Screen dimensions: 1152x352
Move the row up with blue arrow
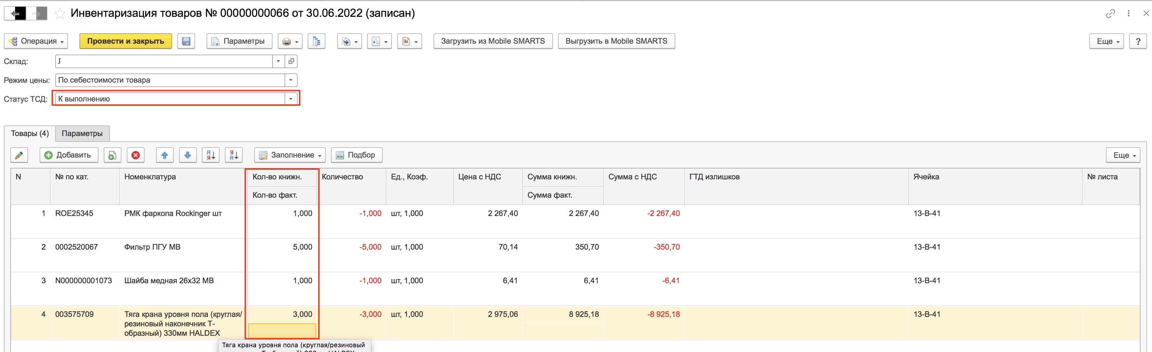tap(165, 155)
